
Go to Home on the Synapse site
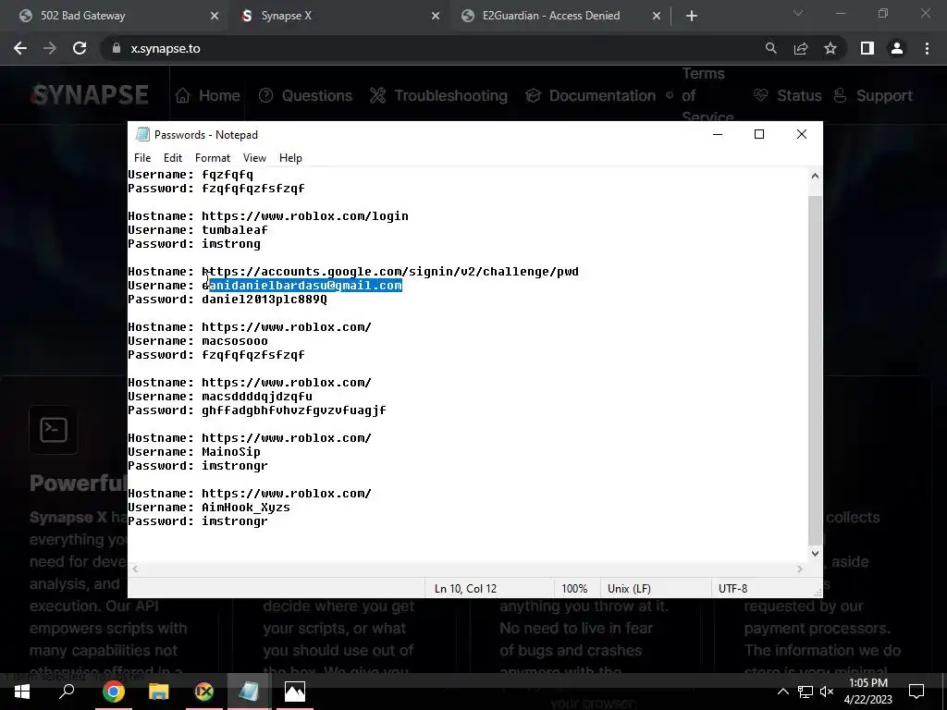[208, 95]
